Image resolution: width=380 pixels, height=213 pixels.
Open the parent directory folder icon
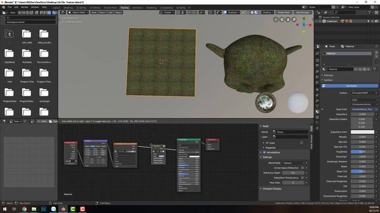[x=9, y=34]
